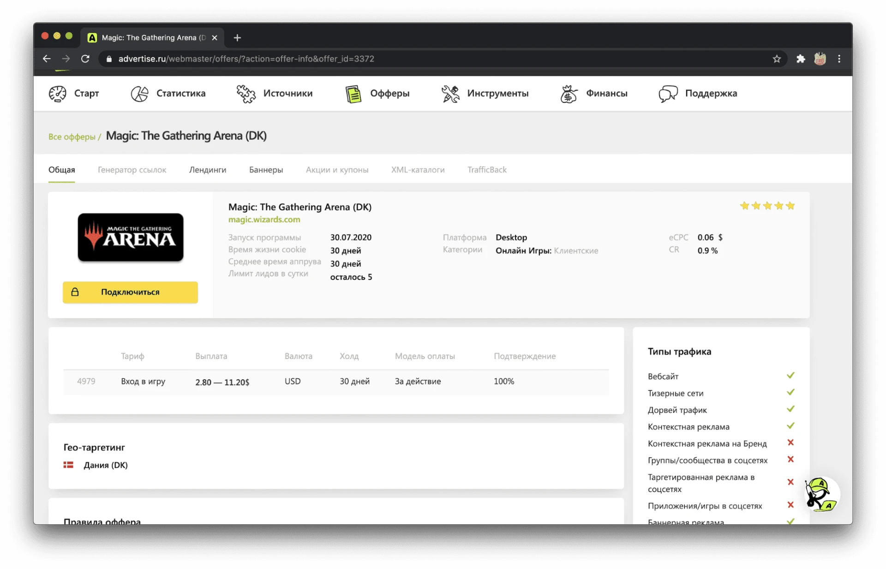Viewport: 886px width, 569px height.
Task: Click the tariff ID 4979
Action: 86,381
